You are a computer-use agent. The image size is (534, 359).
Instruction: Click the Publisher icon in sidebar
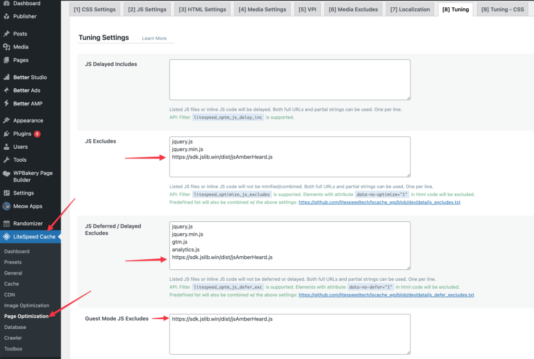click(6, 16)
